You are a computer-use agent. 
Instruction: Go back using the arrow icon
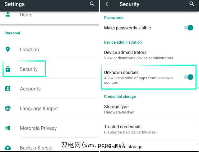[x=108, y=4]
